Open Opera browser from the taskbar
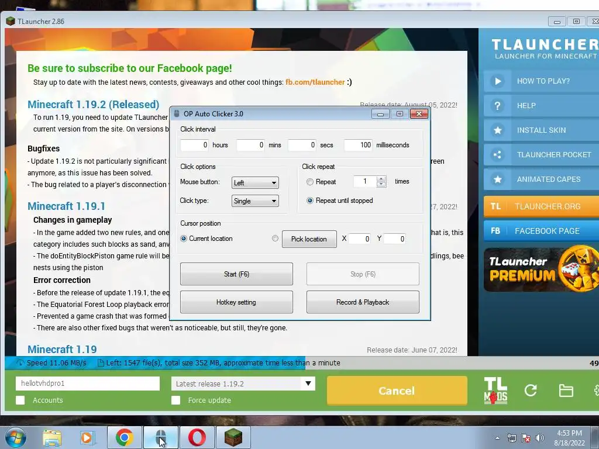Image resolution: width=599 pixels, height=449 pixels. tap(197, 437)
